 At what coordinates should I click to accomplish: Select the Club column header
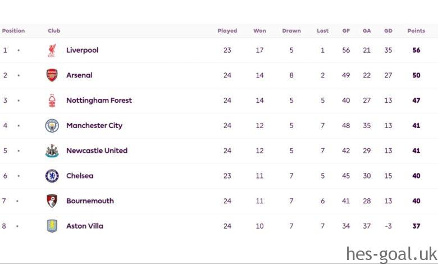54,31
